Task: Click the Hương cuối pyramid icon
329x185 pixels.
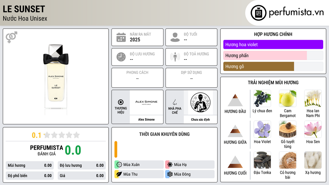Action: click(x=235, y=162)
